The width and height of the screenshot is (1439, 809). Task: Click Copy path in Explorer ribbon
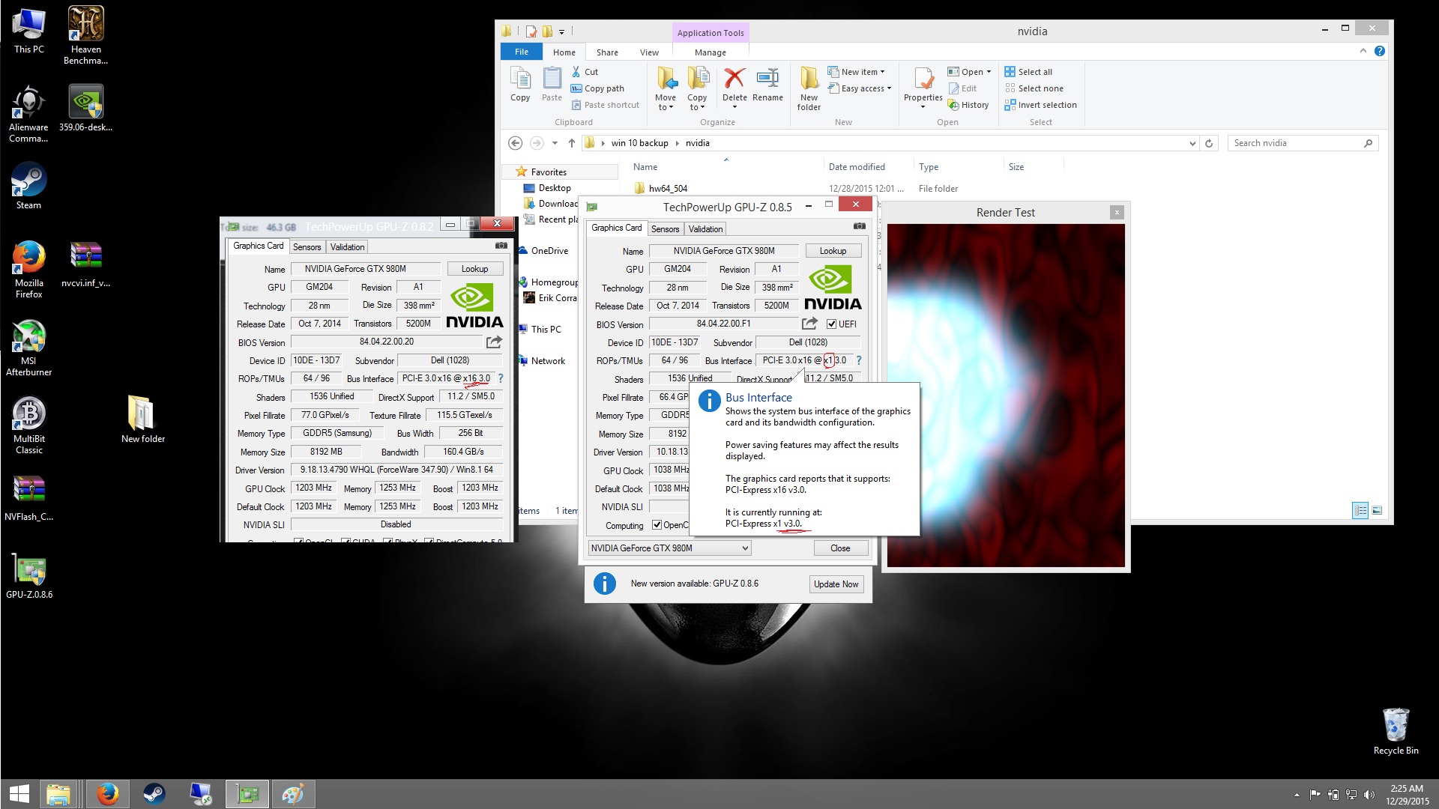click(597, 88)
